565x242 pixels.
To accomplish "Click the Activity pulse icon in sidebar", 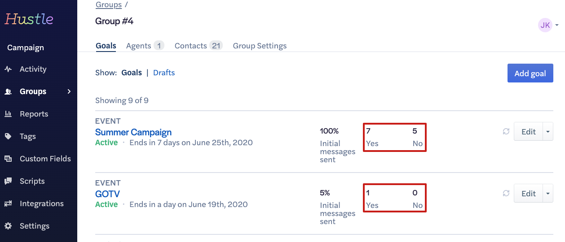I will pos(8,69).
